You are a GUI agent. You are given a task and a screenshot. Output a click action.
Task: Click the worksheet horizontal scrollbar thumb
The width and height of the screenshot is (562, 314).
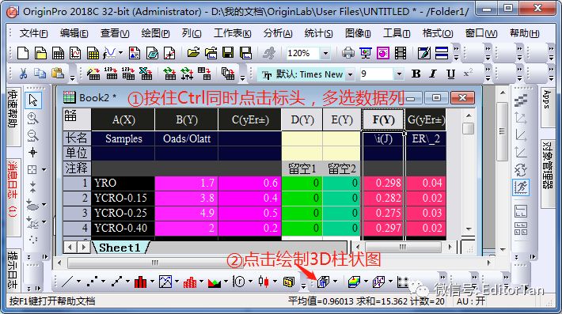(x=403, y=247)
